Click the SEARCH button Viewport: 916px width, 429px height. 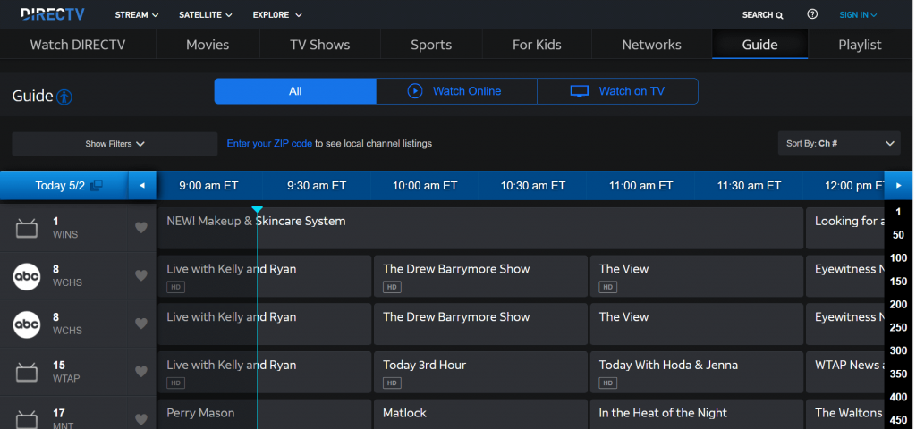click(x=762, y=15)
